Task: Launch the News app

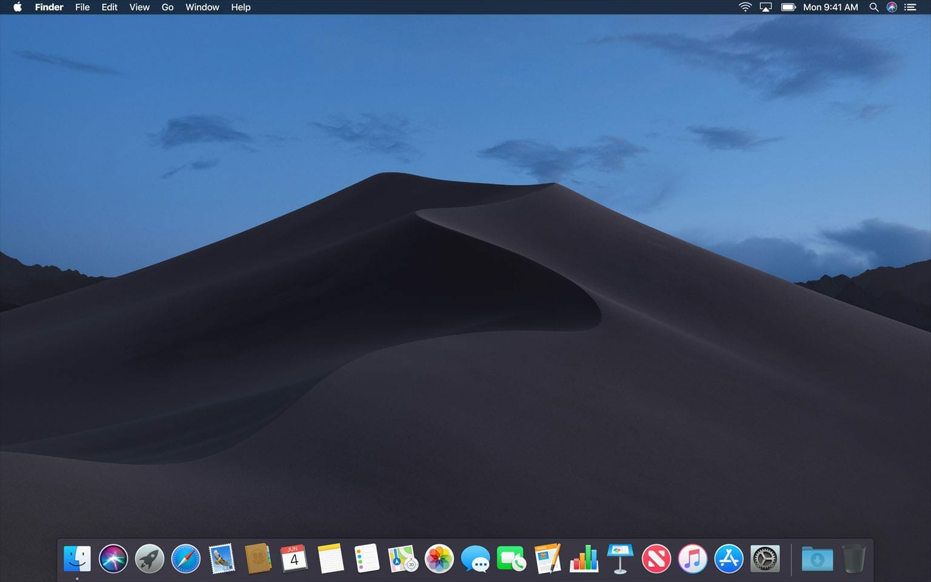Action: pyautogui.click(x=656, y=558)
